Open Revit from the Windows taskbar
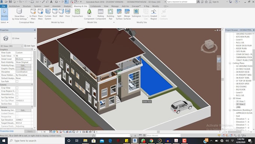 (x=135, y=141)
